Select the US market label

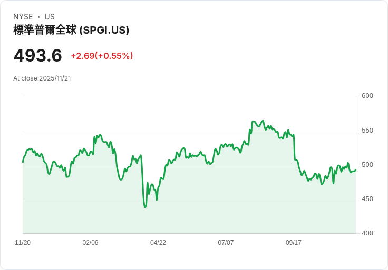tap(50, 17)
